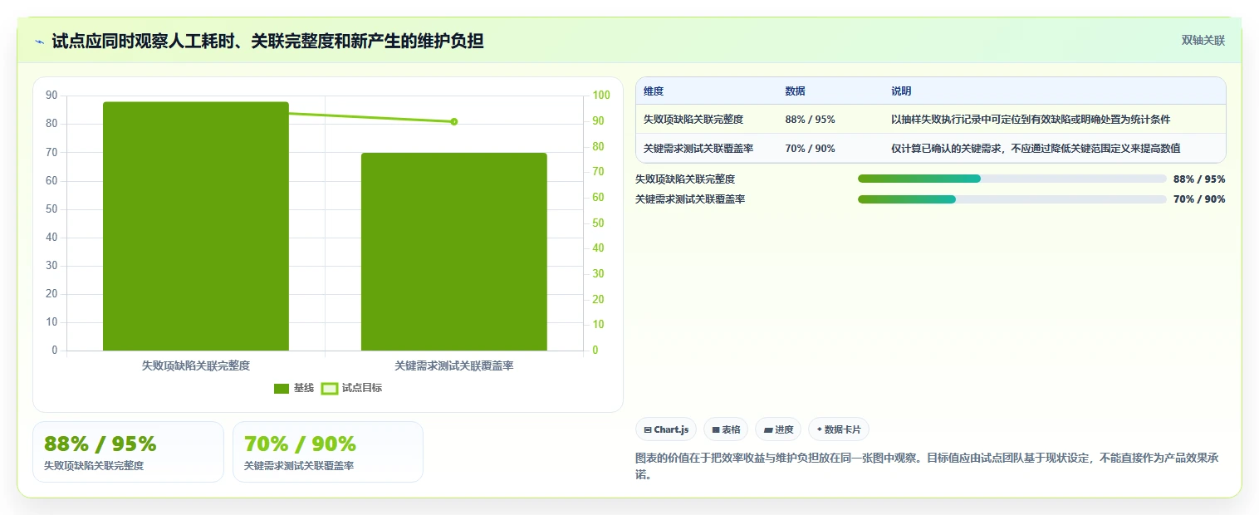Click the 88% / 95% table cell
The image size is (1259, 515).
click(x=810, y=120)
